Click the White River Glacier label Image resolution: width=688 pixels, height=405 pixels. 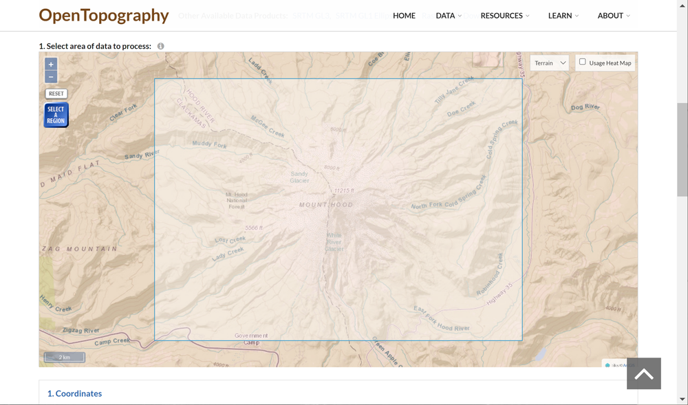coord(334,243)
